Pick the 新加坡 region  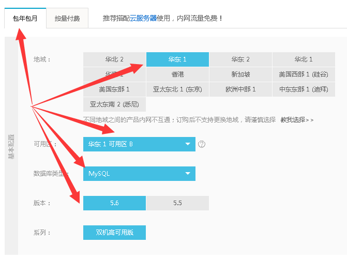click(x=240, y=74)
